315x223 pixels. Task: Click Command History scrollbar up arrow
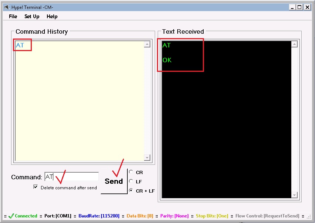tap(147, 43)
